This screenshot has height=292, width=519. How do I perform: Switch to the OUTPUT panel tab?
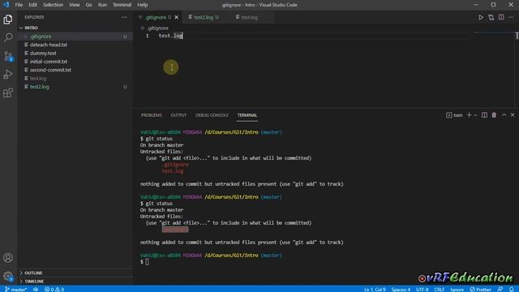click(x=178, y=115)
